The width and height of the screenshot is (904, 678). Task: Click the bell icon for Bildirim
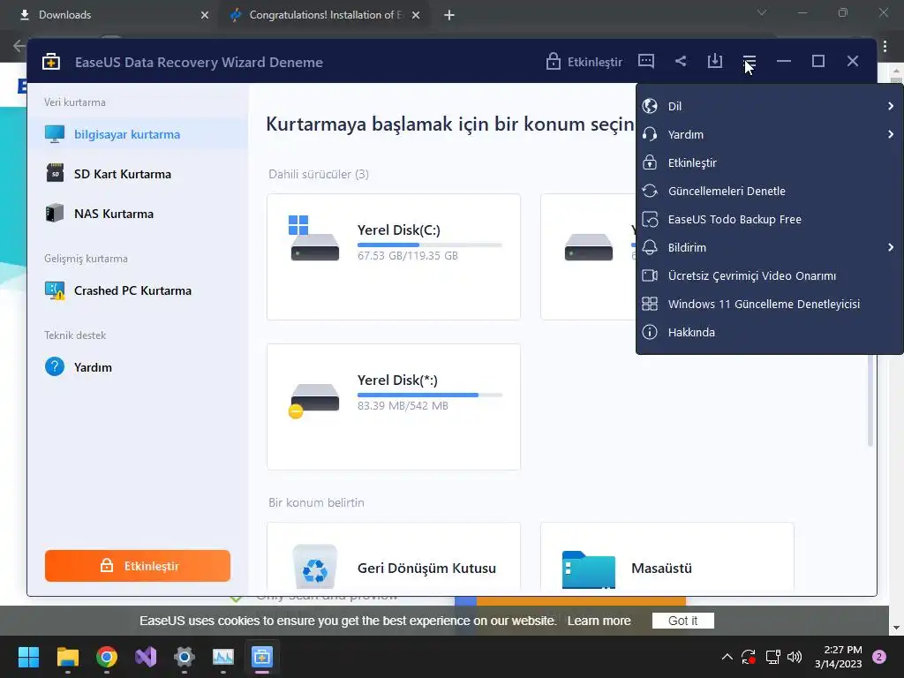point(650,247)
